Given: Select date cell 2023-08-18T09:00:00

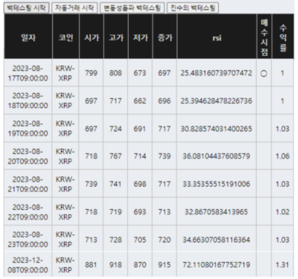Looking at the screenshot, I should [x=28, y=101].
